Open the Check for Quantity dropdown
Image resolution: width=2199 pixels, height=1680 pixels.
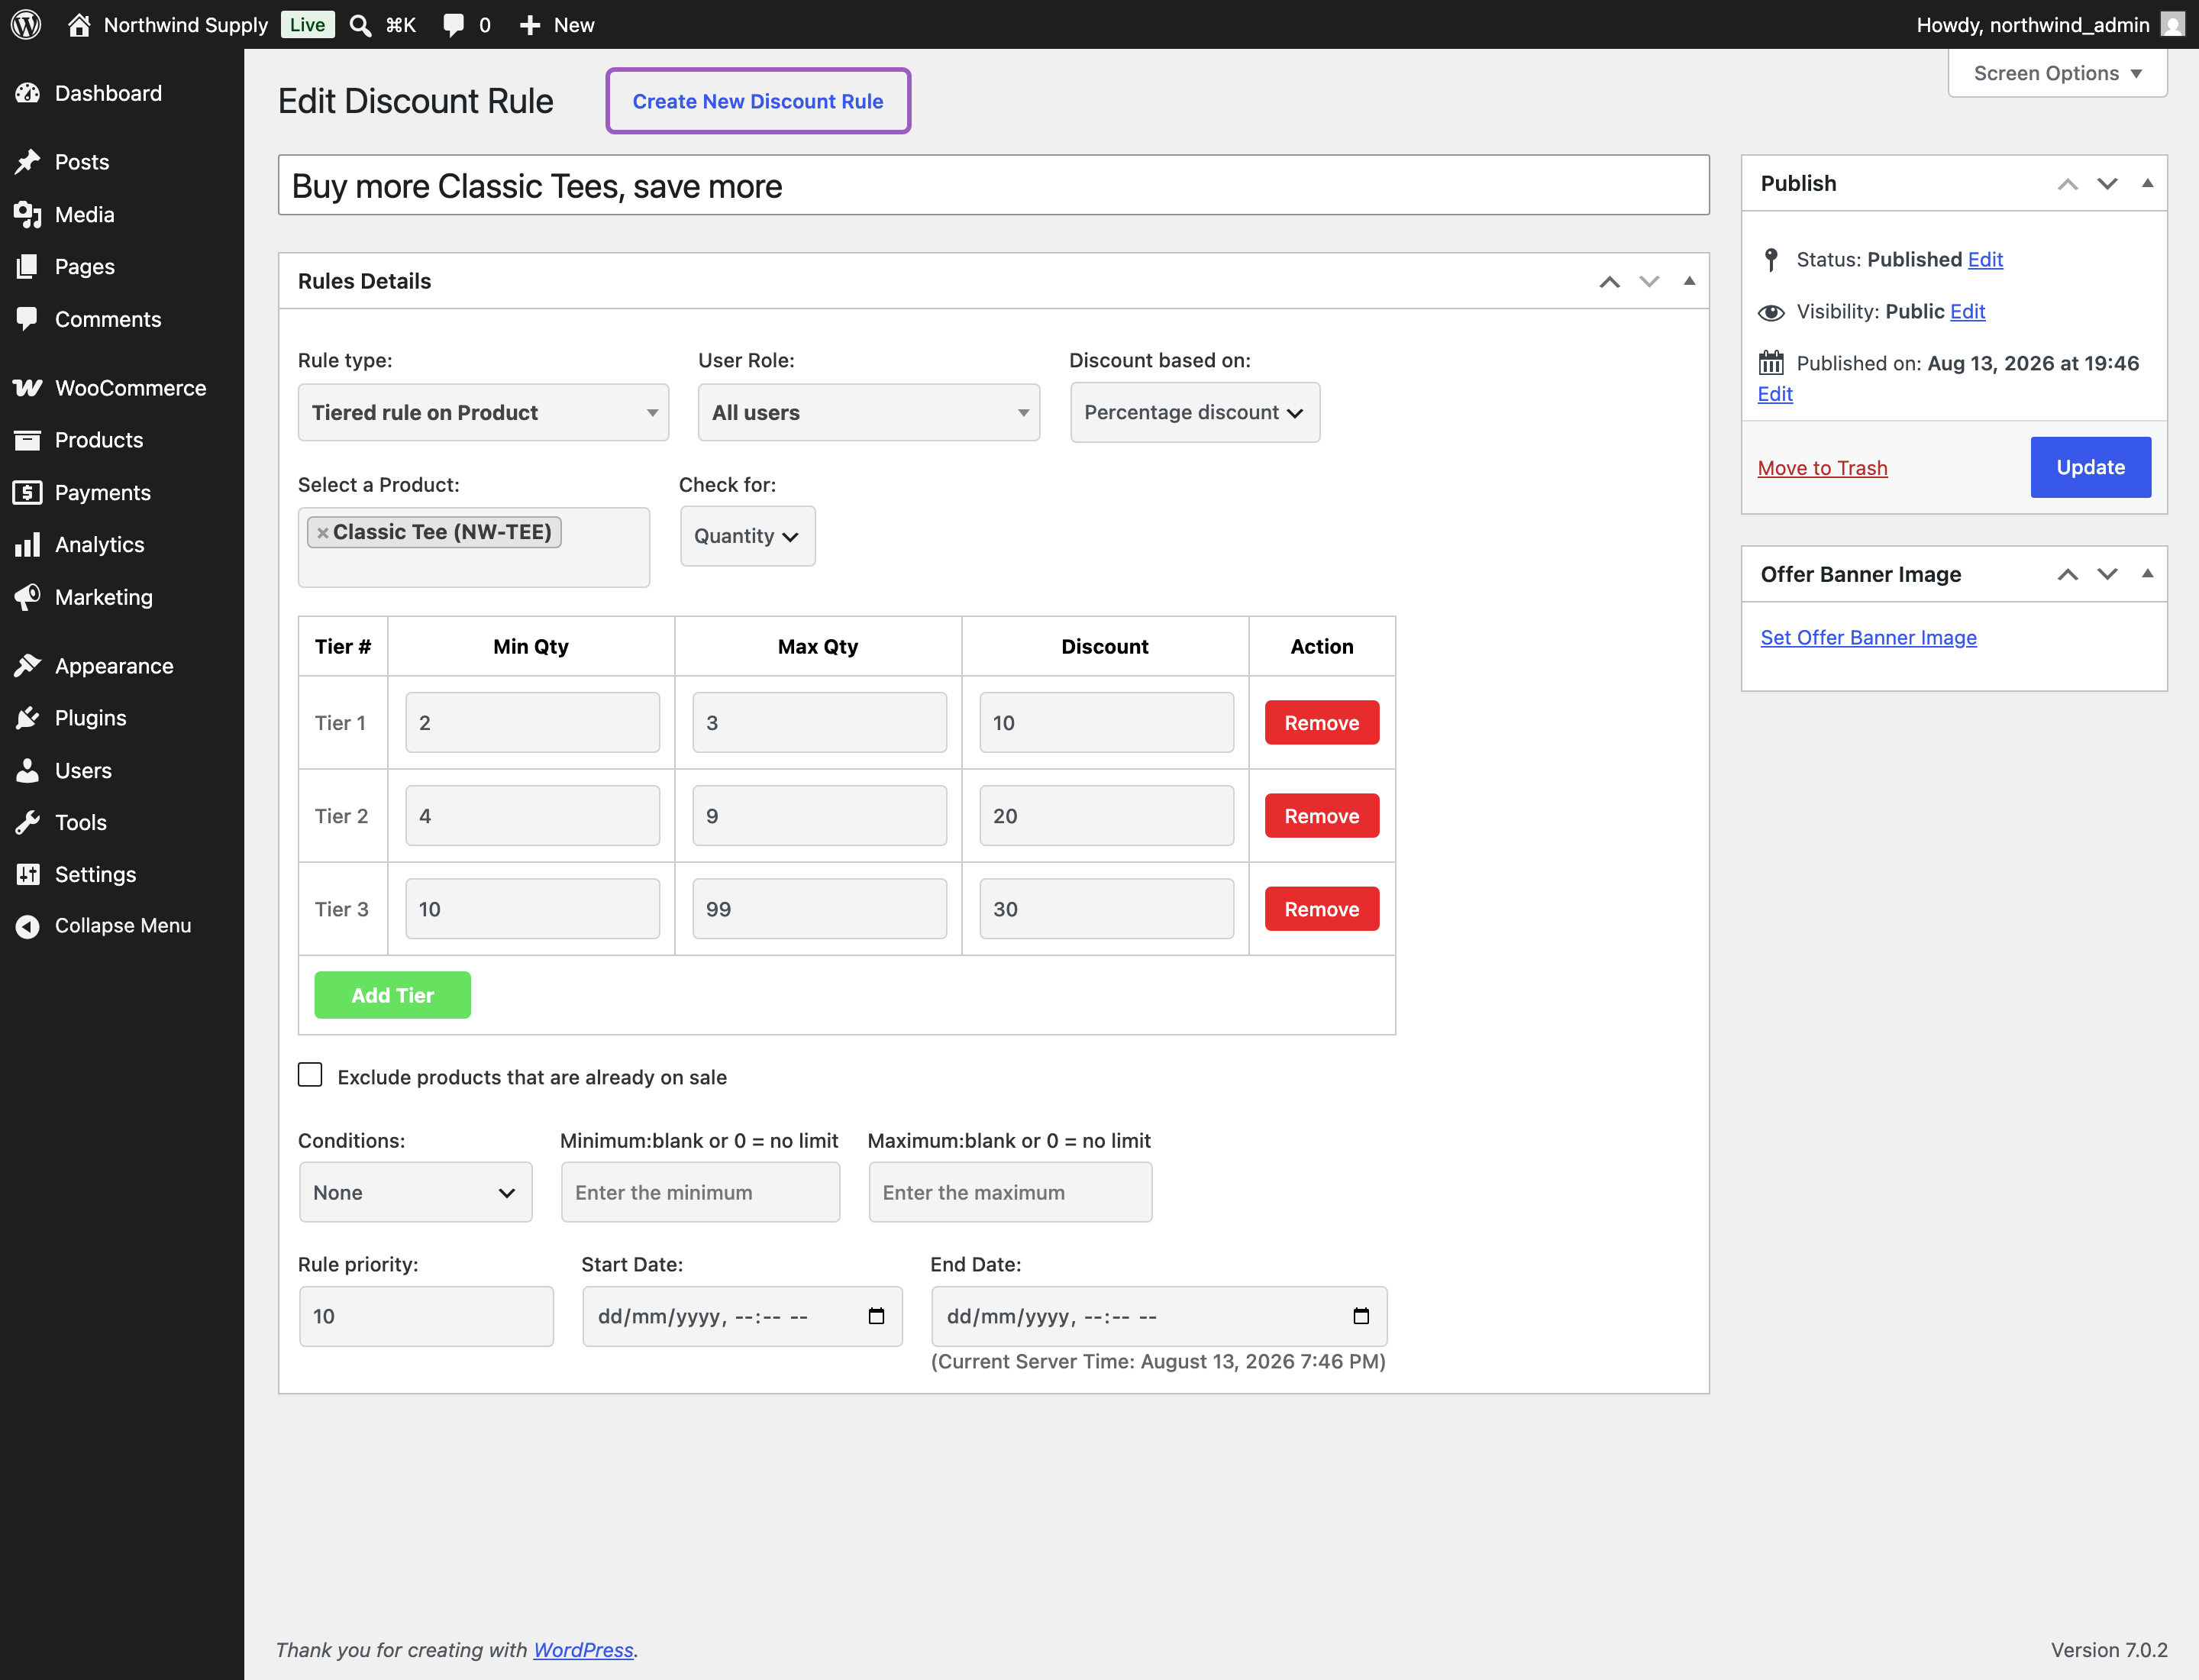[x=748, y=536]
